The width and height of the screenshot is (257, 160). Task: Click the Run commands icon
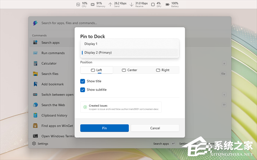[x=35, y=53]
